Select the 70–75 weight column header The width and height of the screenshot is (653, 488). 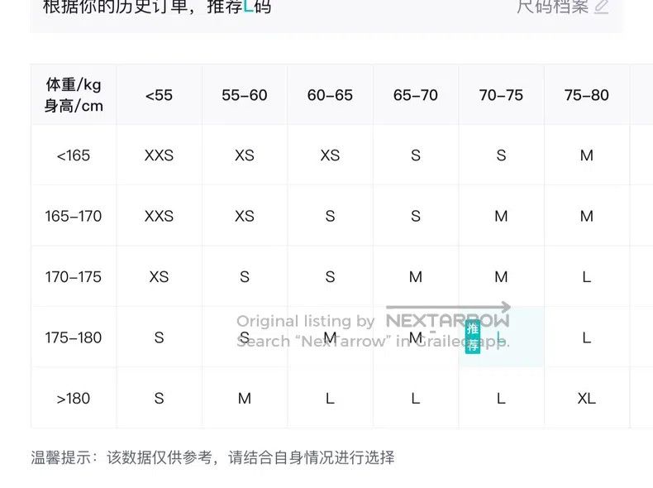tap(501, 95)
